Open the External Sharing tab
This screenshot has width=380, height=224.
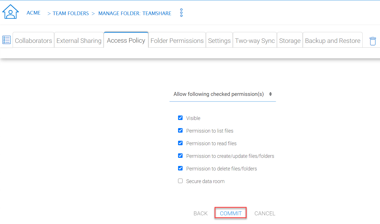[x=79, y=41]
